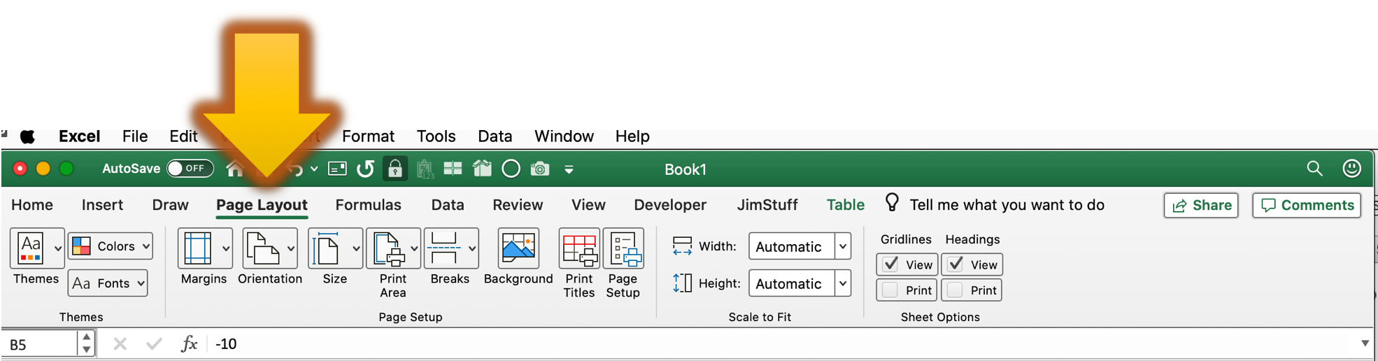
Task: Open the theme Fonts dropdown
Action: (108, 283)
